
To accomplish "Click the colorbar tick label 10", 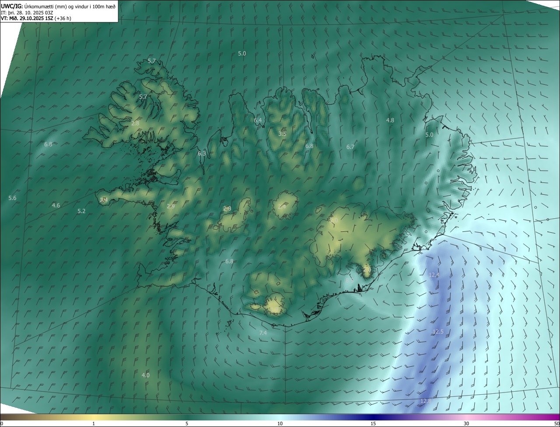I will pyautogui.click(x=280, y=424).
